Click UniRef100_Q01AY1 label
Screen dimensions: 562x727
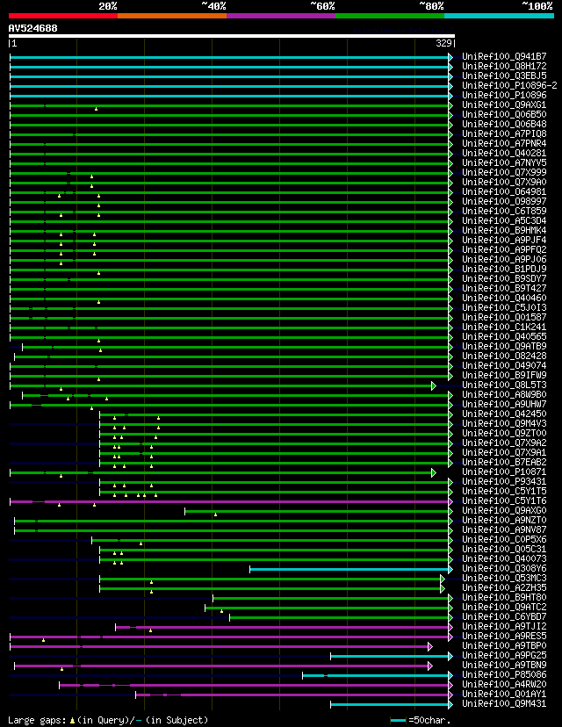[x=504, y=694]
